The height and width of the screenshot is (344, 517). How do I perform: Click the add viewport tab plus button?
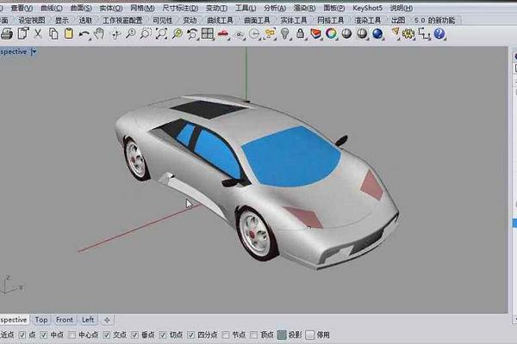pyautogui.click(x=107, y=320)
